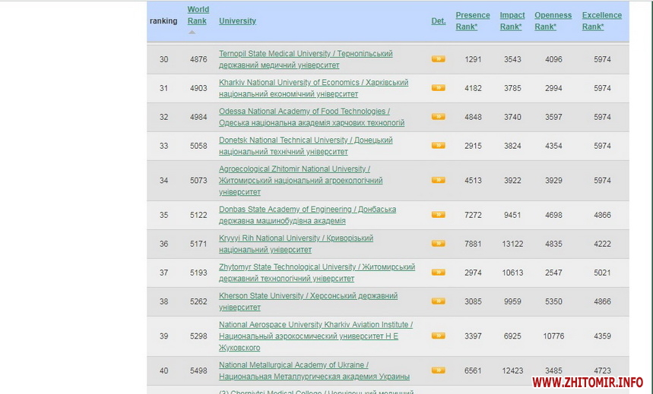Sort by Impact Rank header
The image size is (653, 394).
(x=512, y=20)
